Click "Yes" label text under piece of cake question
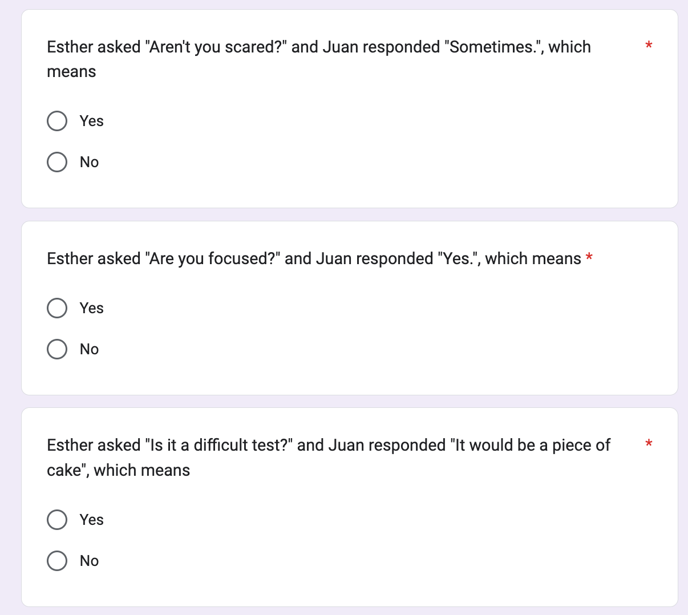 tap(92, 520)
